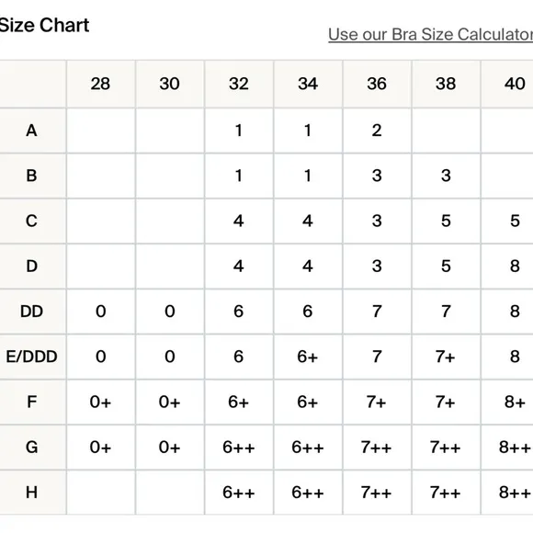Click the 8 in row D, column 40
The height and width of the screenshot is (533, 533).
515,266
